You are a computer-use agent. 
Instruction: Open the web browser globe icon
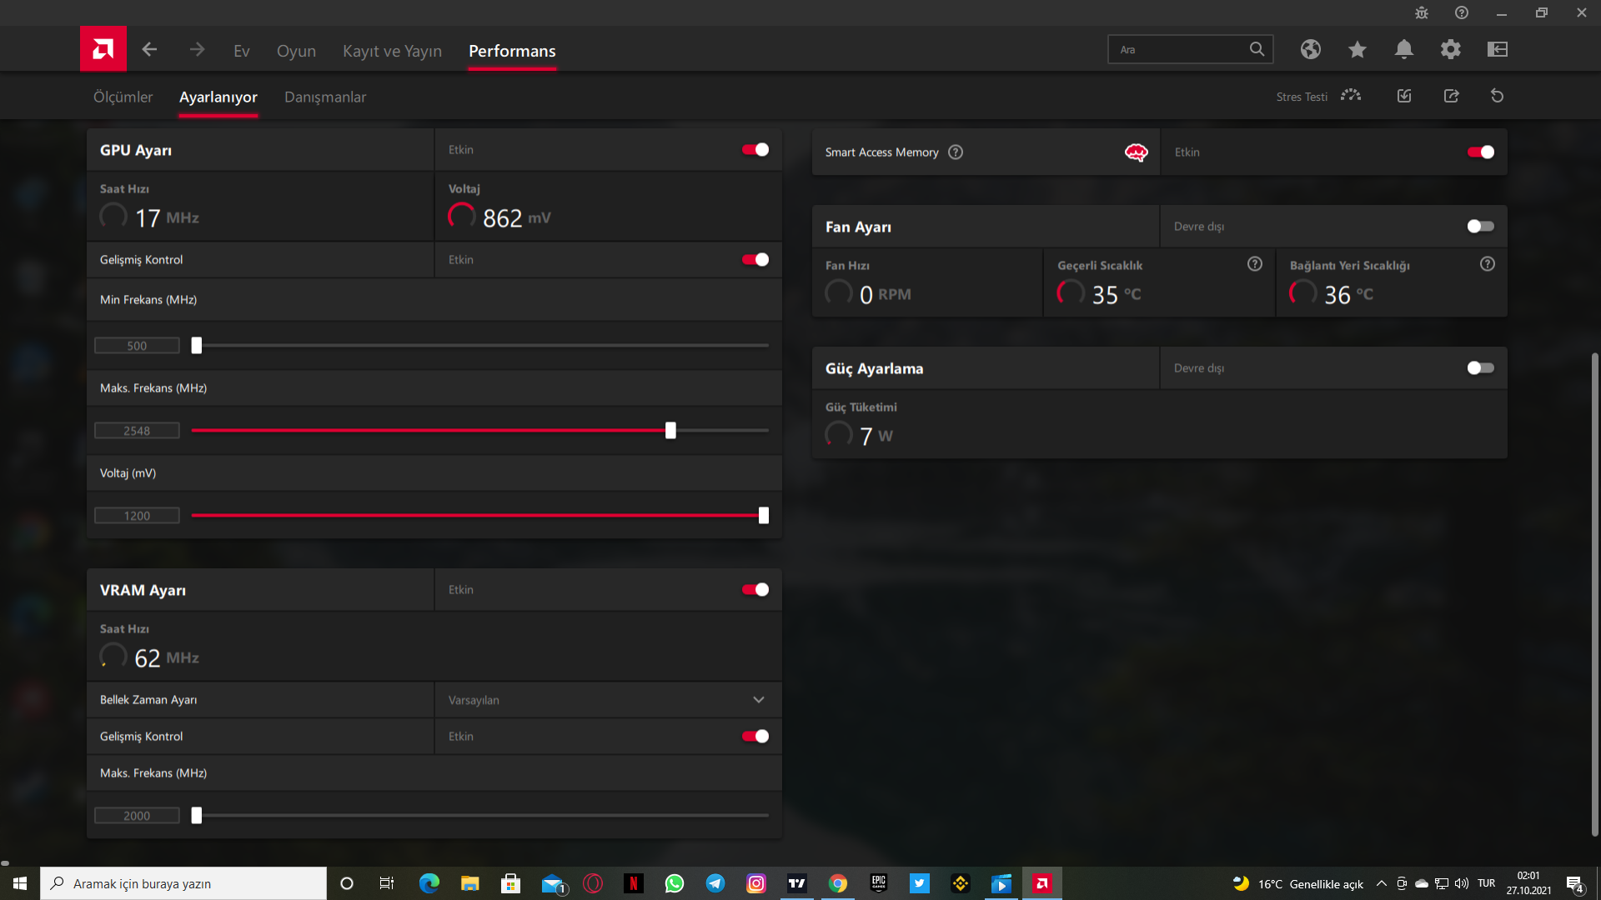point(1310,49)
